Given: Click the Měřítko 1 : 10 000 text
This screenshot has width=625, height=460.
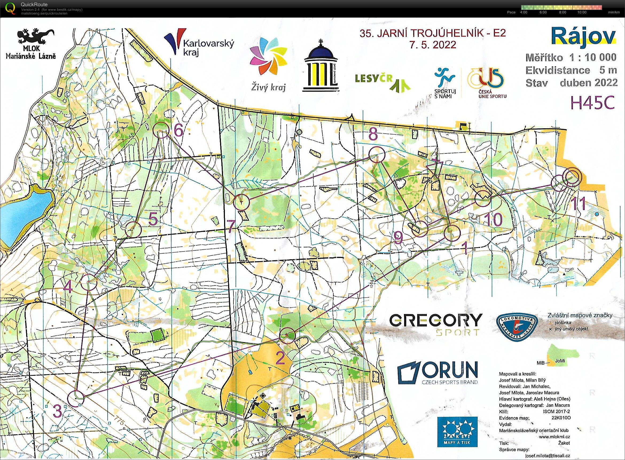Looking at the screenshot, I should point(571,57).
